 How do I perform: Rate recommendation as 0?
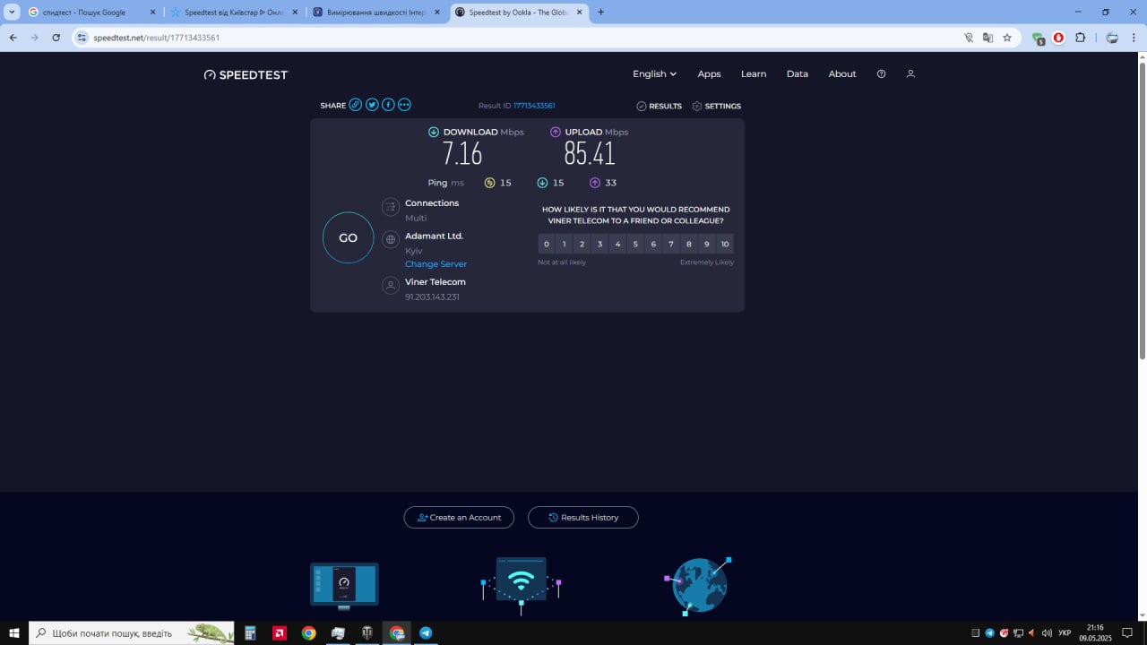(x=547, y=244)
